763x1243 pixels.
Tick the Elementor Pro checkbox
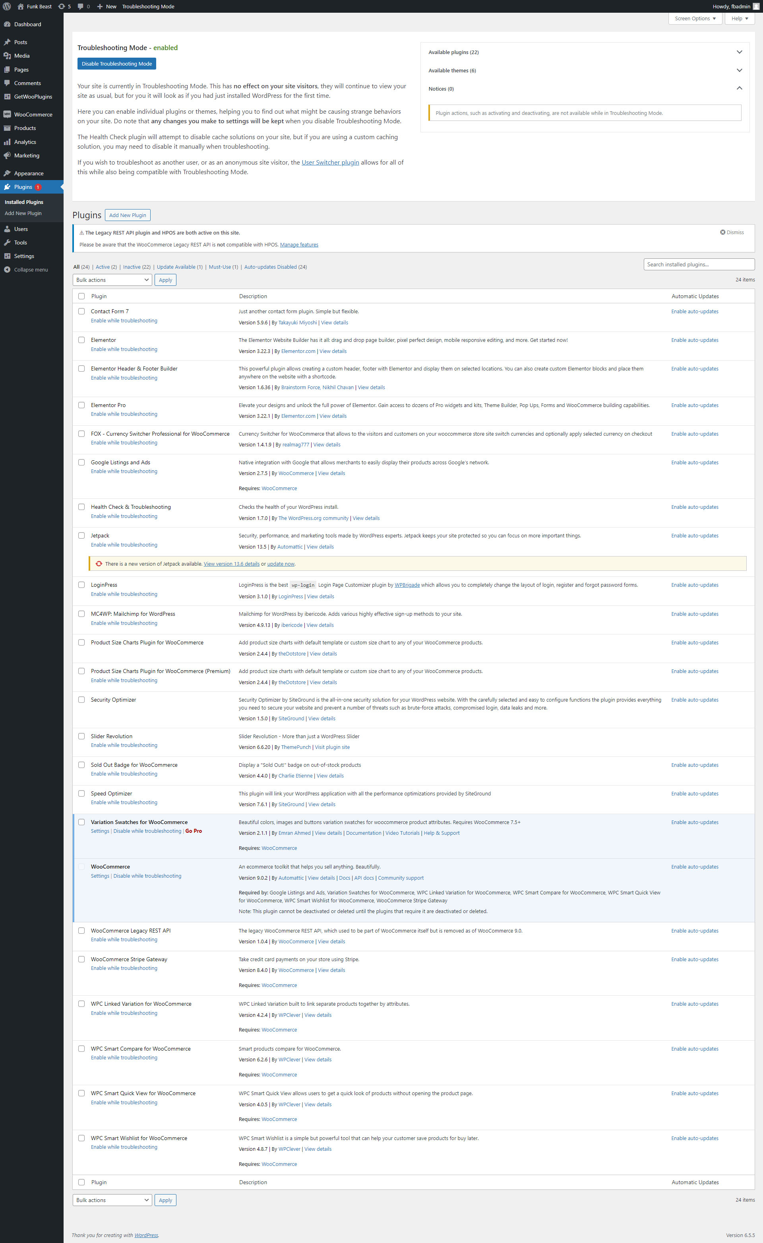click(x=81, y=405)
